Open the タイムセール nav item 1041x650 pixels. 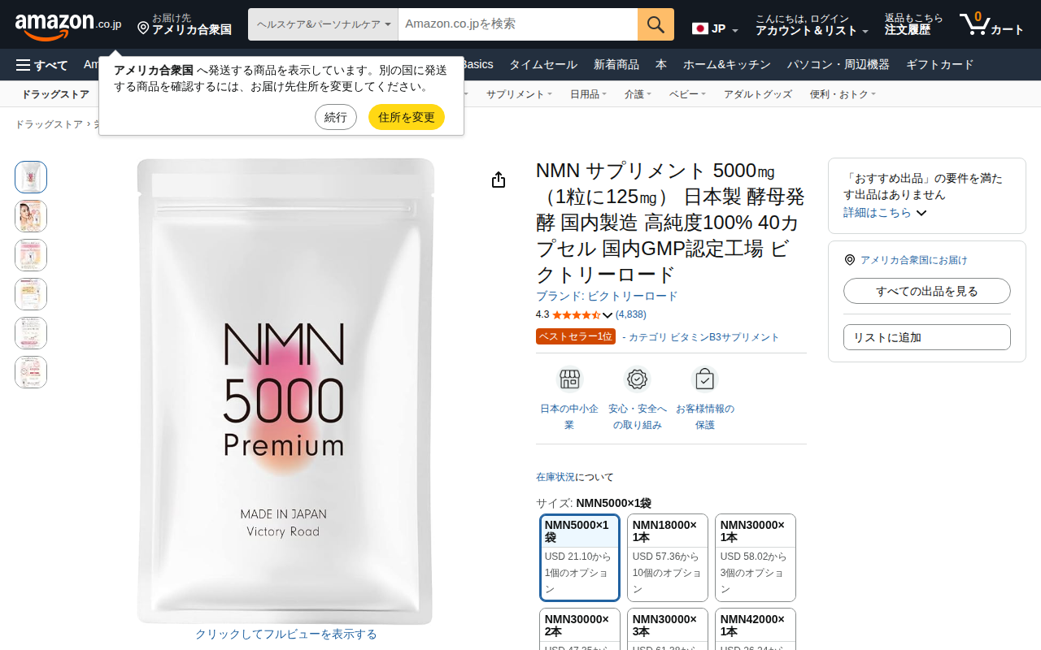[543, 65]
